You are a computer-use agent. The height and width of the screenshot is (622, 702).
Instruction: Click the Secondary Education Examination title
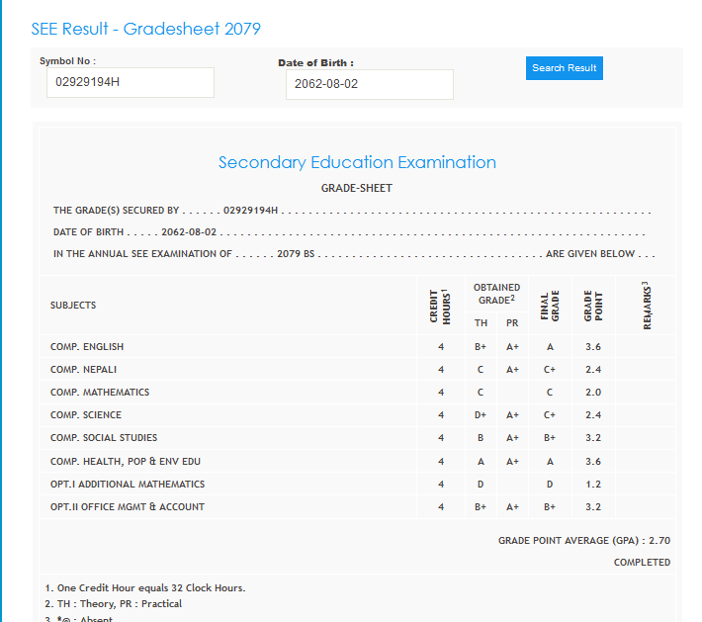[357, 162]
